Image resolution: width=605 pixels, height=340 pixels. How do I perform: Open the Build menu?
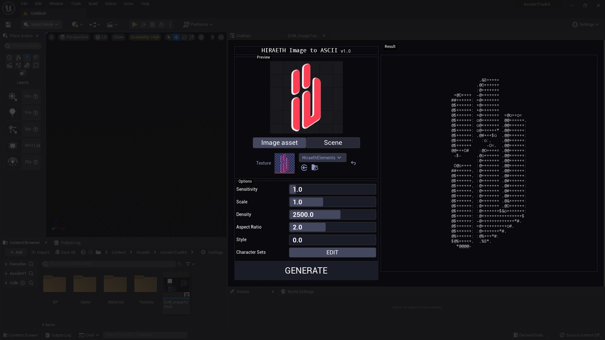coord(93,4)
